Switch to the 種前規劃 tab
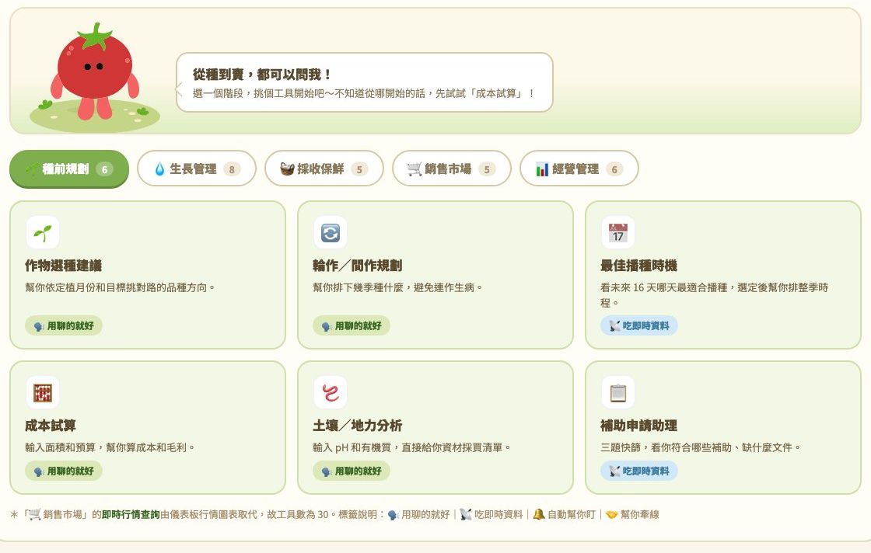The width and height of the screenshot is (871, 553). (69, 169)
